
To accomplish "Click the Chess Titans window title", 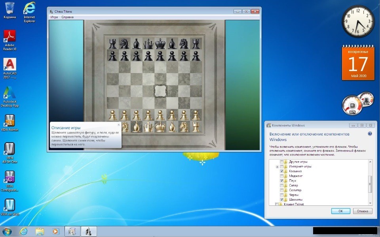I will click(x=63, y=11).
